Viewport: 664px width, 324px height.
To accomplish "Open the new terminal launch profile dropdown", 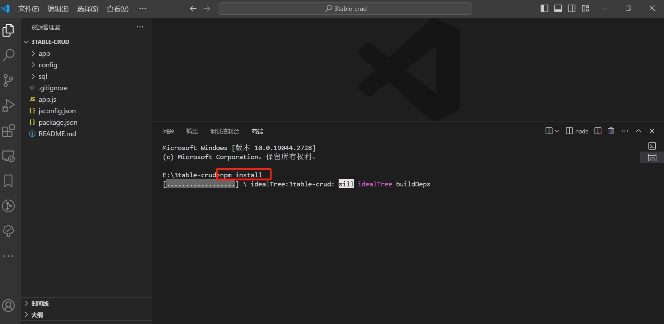I will (557, 131).
